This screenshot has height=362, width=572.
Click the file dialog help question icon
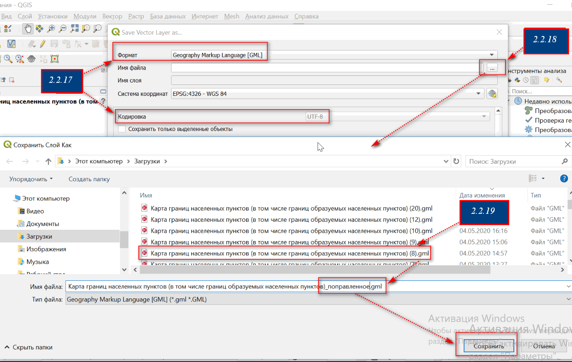click(x=564, y=178)
